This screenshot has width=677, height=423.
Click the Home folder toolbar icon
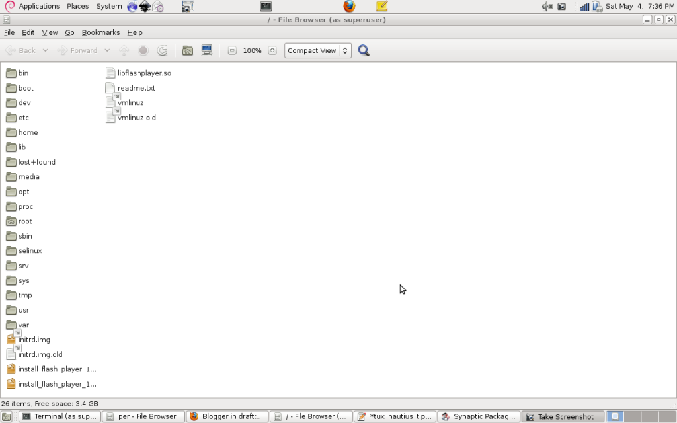point(188,50)
